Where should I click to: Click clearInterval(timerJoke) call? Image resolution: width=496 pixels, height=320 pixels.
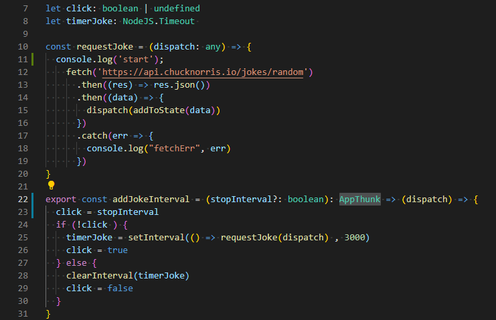point(128,276)
